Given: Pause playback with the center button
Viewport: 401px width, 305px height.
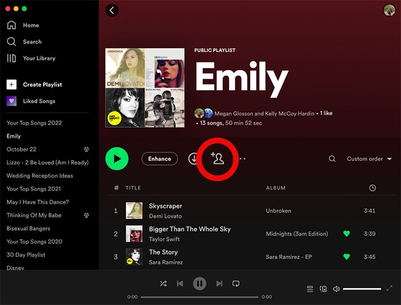Looking at the screenshot, I should click(199, 284).
